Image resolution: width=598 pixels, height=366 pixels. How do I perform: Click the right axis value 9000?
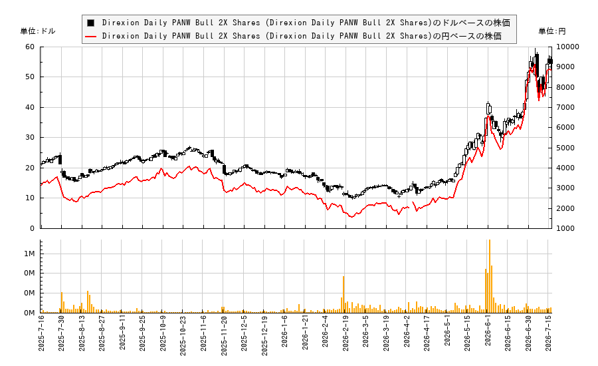pos(565,67)
